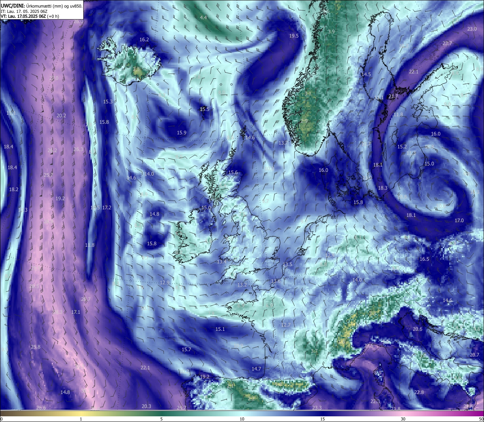The width and height of the screenshot is (484, 422).
Task: Click the 15.7 value in the Bay of Biscay
Action: (x=186, y=349)
